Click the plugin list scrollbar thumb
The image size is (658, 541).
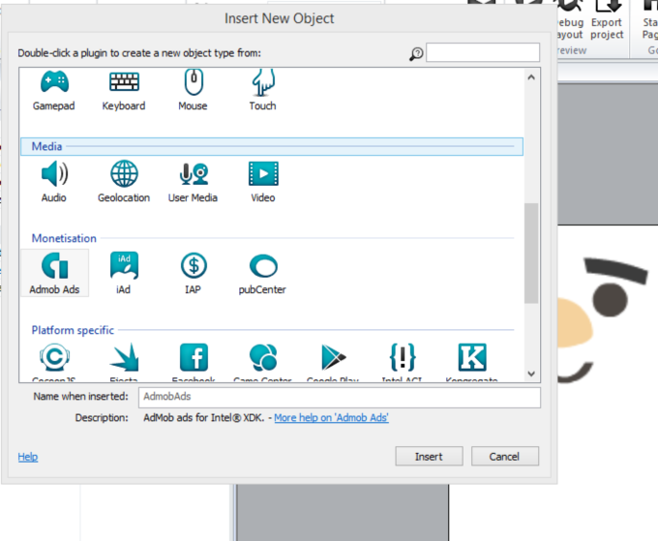531,254
